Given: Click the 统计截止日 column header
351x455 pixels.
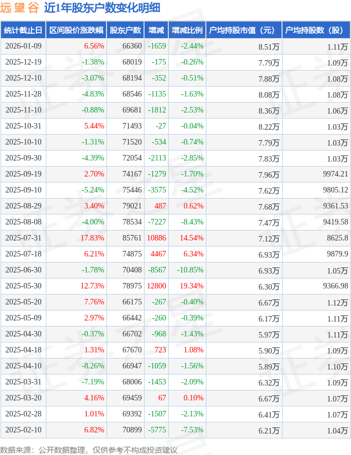Looking at the screenshot, I should coord(23,30).
